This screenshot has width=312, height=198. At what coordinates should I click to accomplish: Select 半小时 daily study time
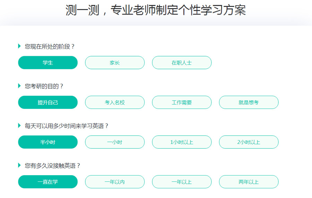(48, 142)
